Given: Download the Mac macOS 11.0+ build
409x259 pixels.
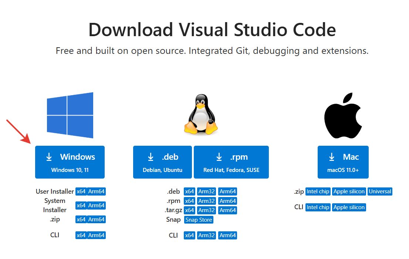Looking at the screenshot, I should [x=343, y=162].
